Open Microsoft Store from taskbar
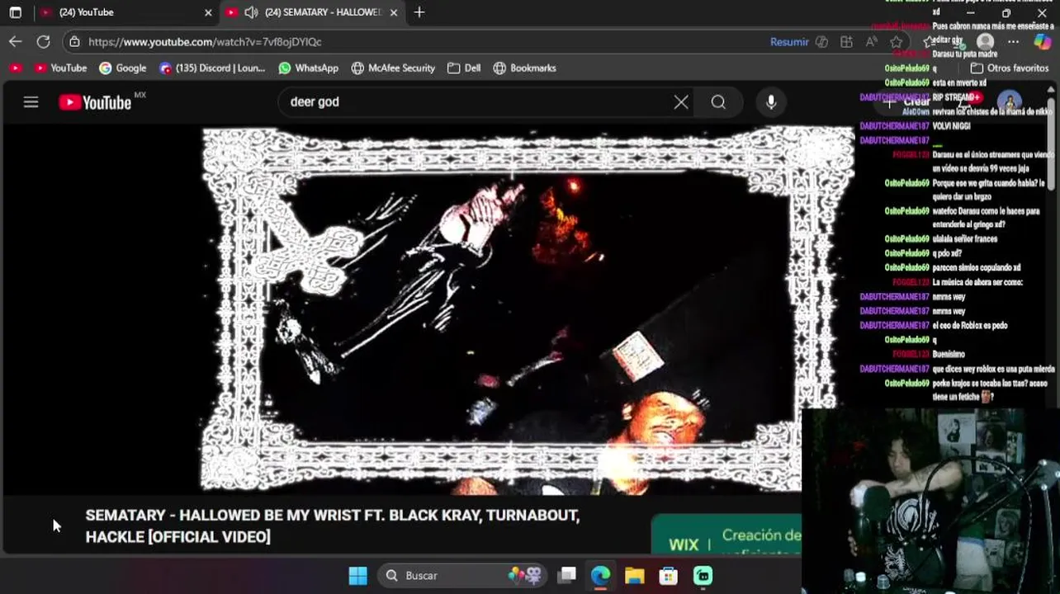Image resolution: width=1060 pixels, height=594 pixels. [x=668, y=576]
